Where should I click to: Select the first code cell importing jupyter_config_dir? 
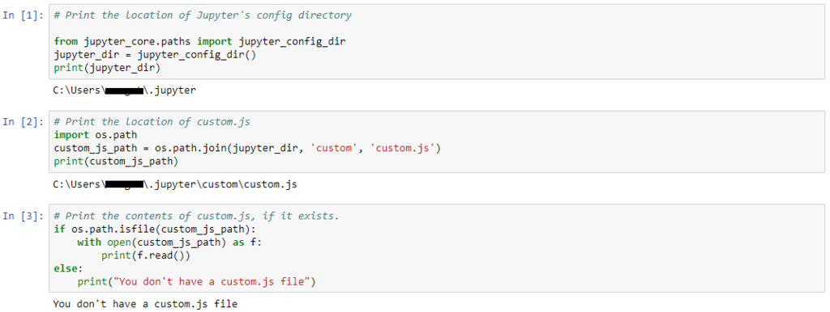tap(437, 42)
